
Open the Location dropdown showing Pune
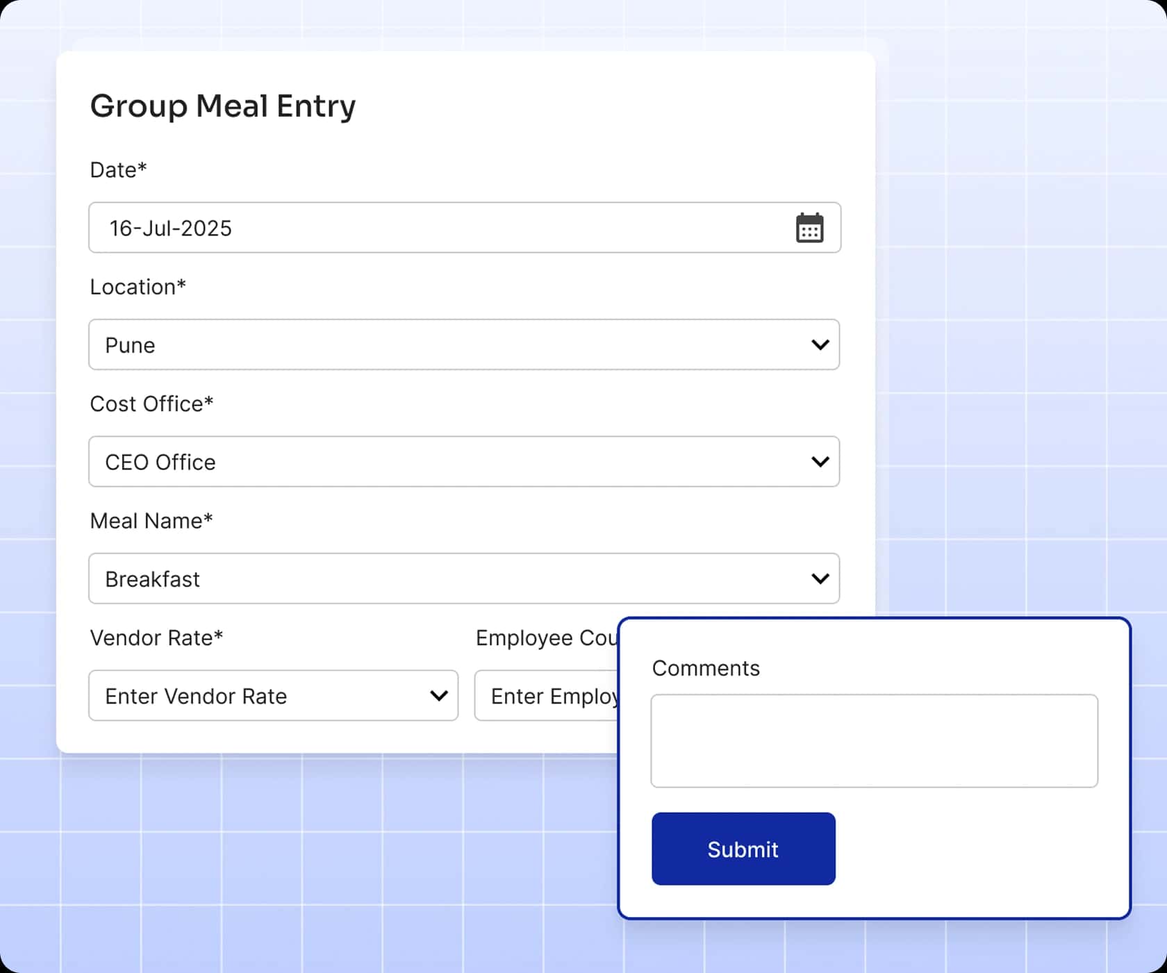(x=445, y=344)
